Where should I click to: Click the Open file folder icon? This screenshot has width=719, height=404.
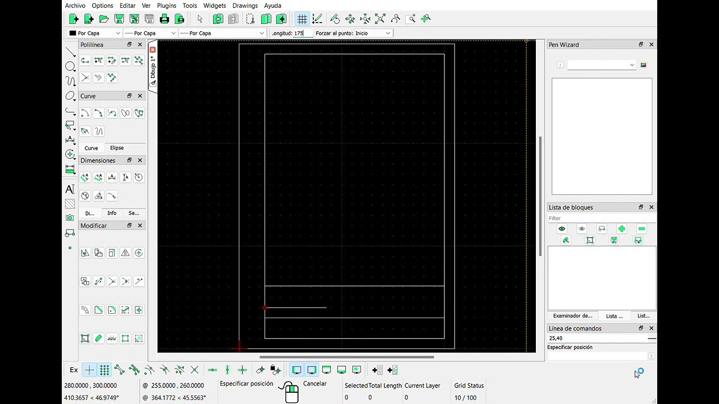coord(104,19)
